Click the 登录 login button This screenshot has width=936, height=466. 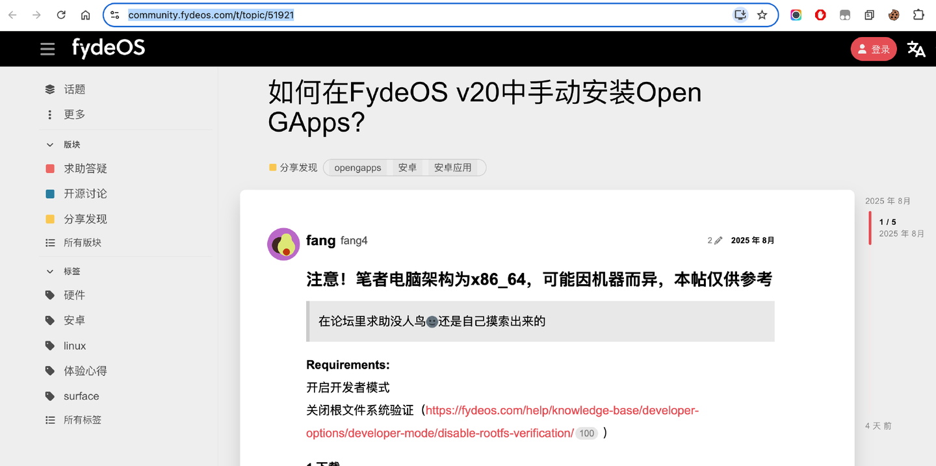(x=874, y=49)
